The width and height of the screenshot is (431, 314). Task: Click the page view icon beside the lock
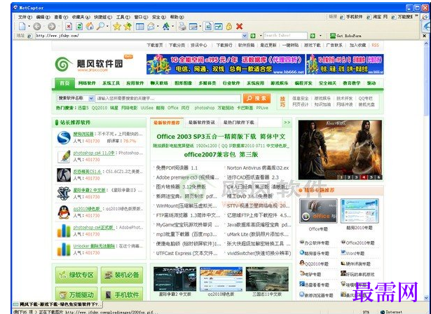pos(208,27)
